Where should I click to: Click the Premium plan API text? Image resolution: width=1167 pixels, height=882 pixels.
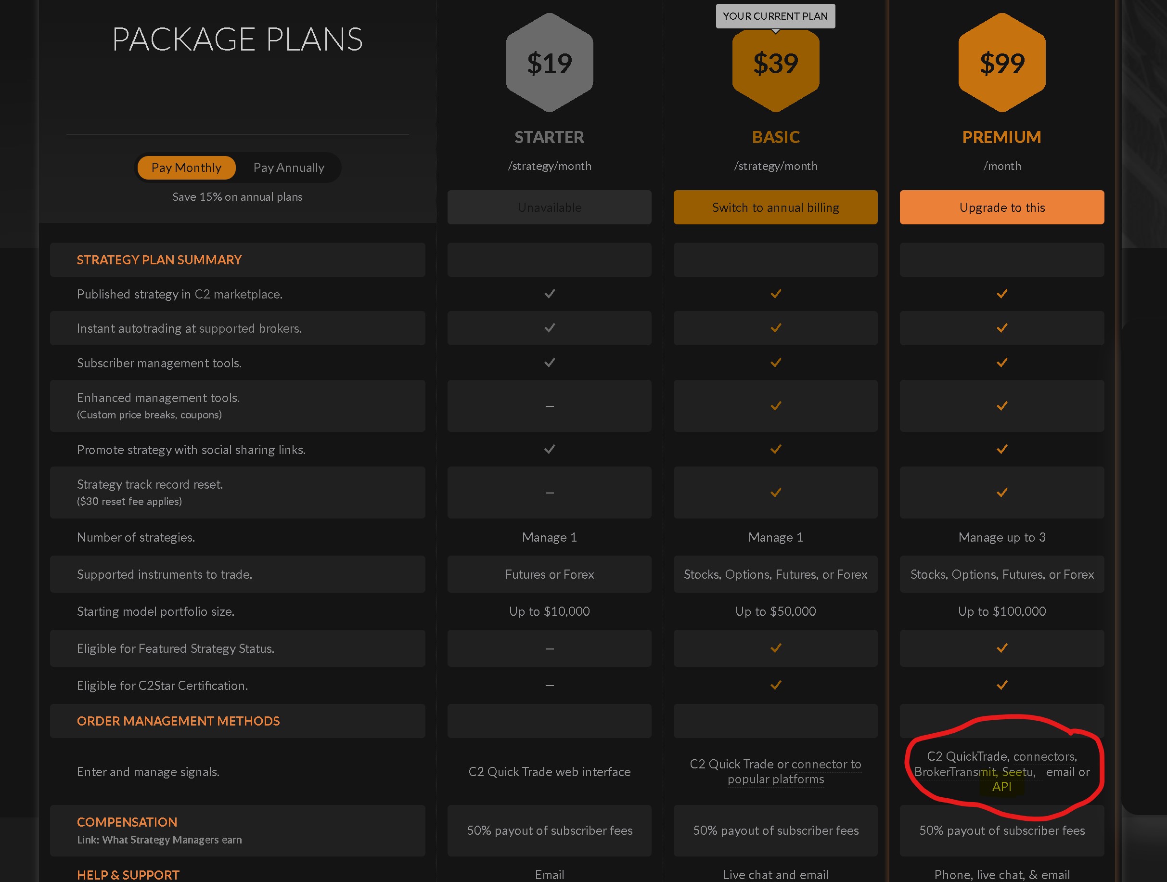pyautogui.click(x=1001, y=787)
